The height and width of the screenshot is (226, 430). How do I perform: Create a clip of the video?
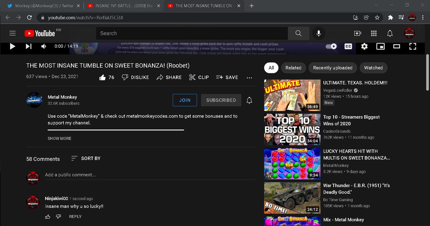[199, 77]
